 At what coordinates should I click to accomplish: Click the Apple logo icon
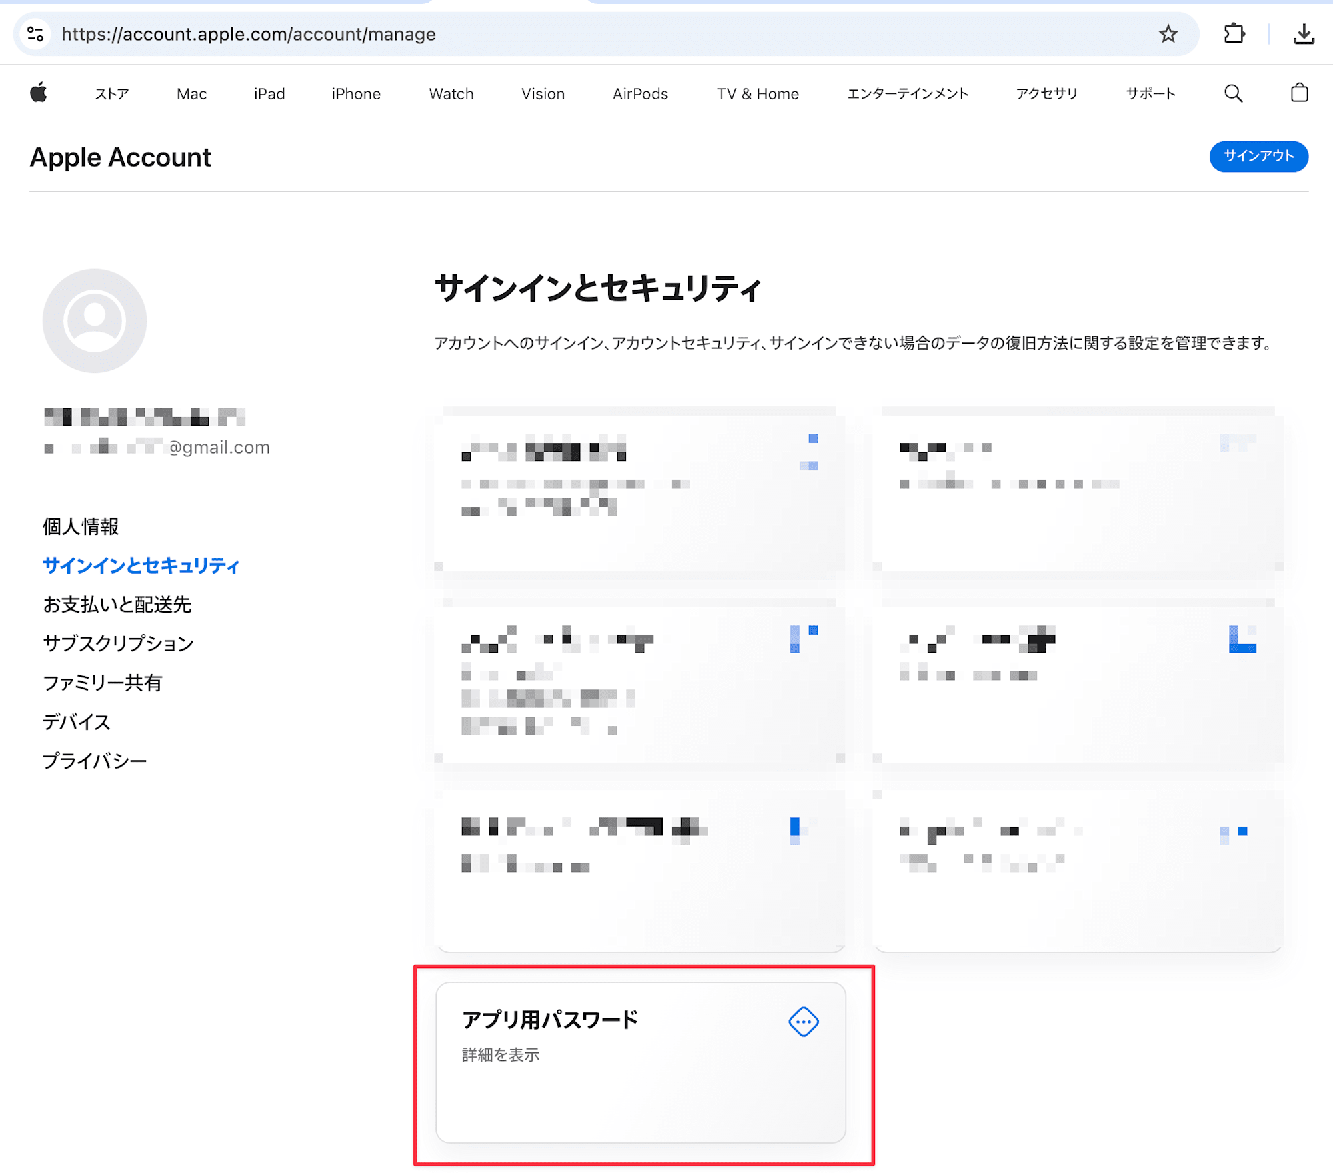[x=39, y=93]
